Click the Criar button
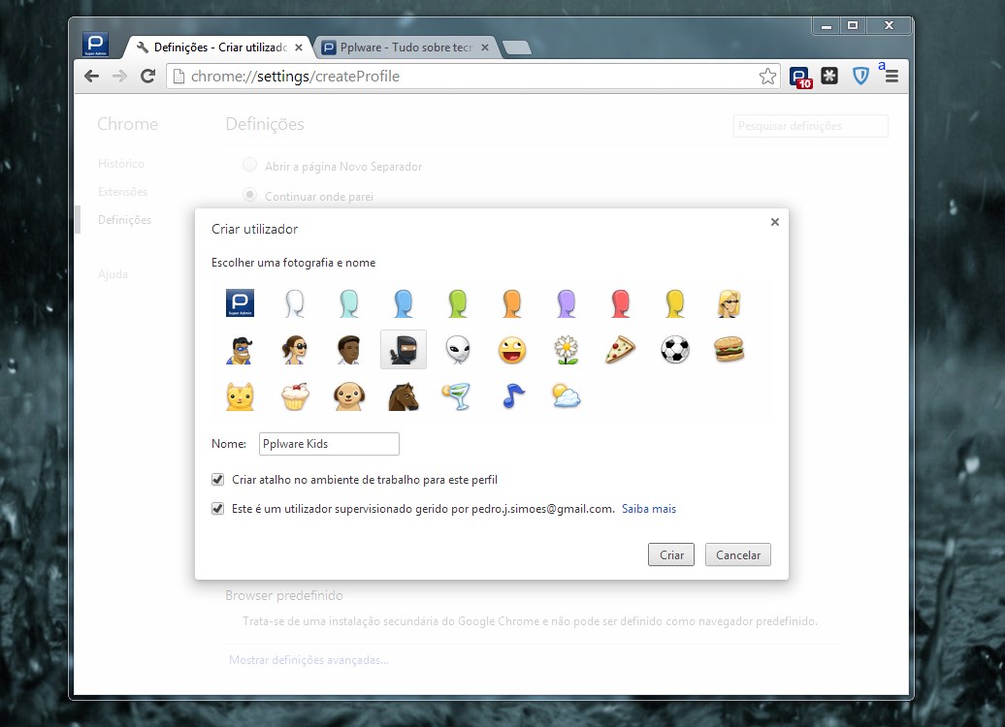 [671, 555]
